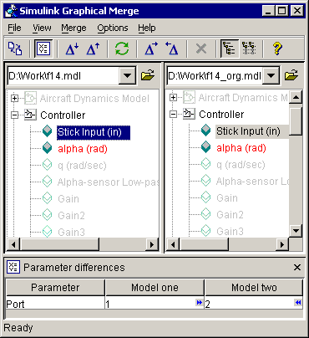Expand Aircraft Dynamics Model in the left tree
The image size is (309, 338).
[14, 98]
